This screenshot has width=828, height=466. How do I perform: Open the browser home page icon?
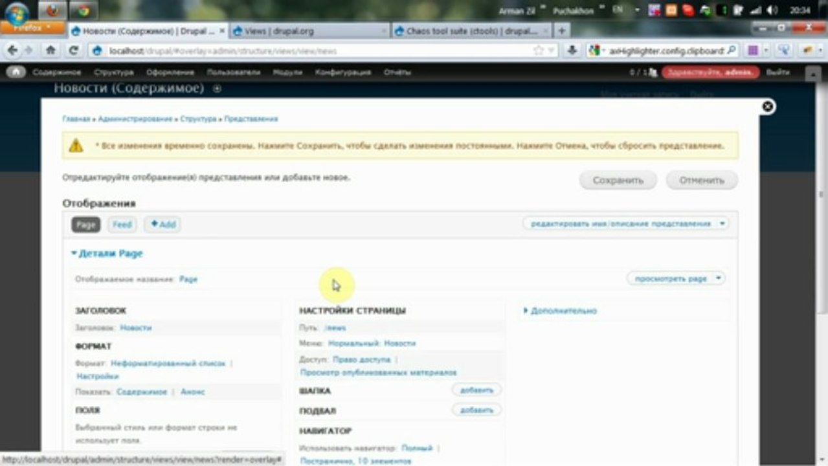[50, 50]
